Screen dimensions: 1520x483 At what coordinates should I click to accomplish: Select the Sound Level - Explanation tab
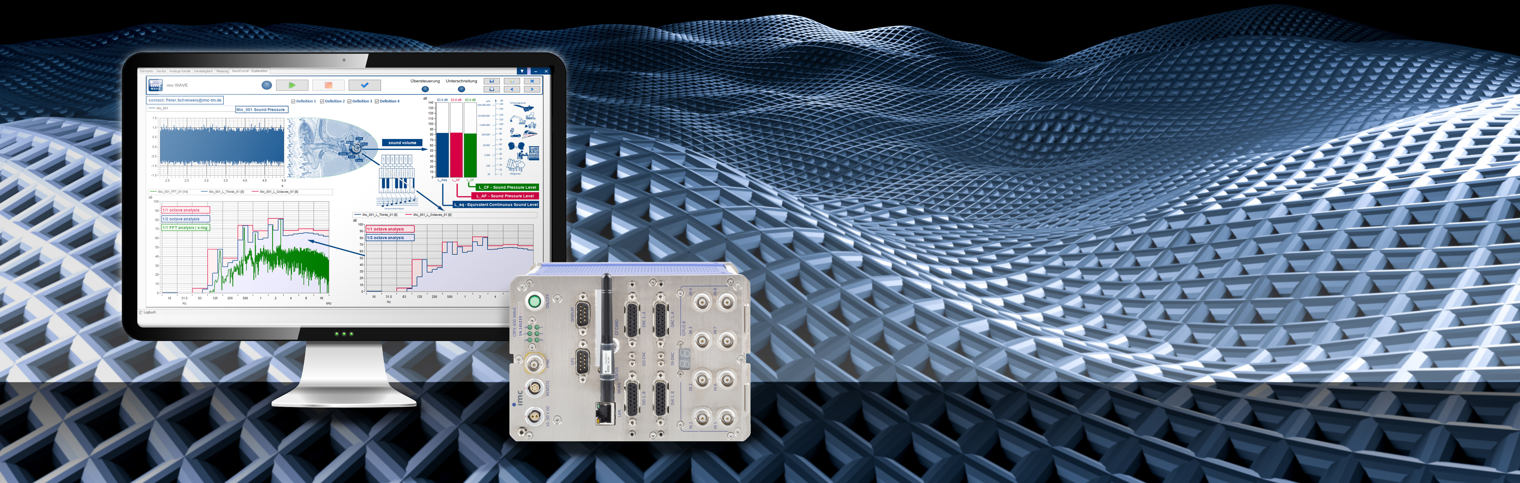250,71
